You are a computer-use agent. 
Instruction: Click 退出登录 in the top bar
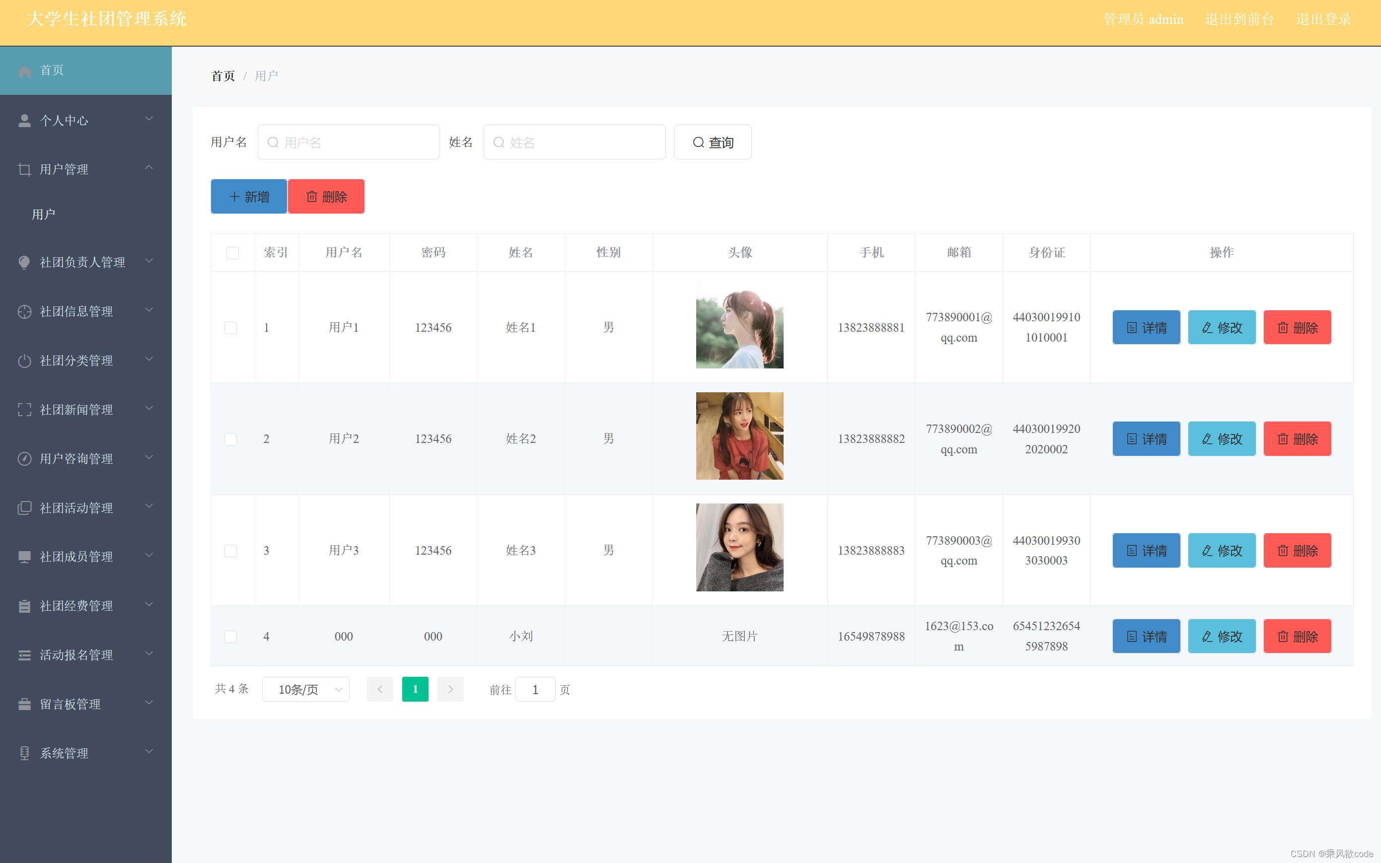click(1323, 19)
